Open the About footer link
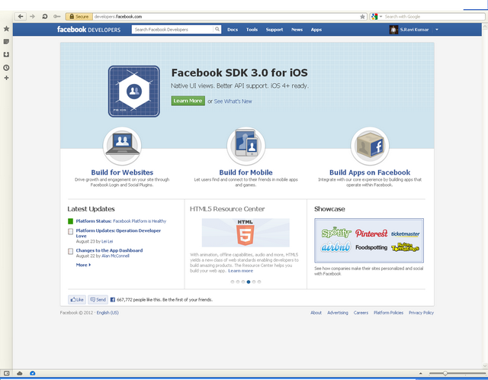 [316, 313]
